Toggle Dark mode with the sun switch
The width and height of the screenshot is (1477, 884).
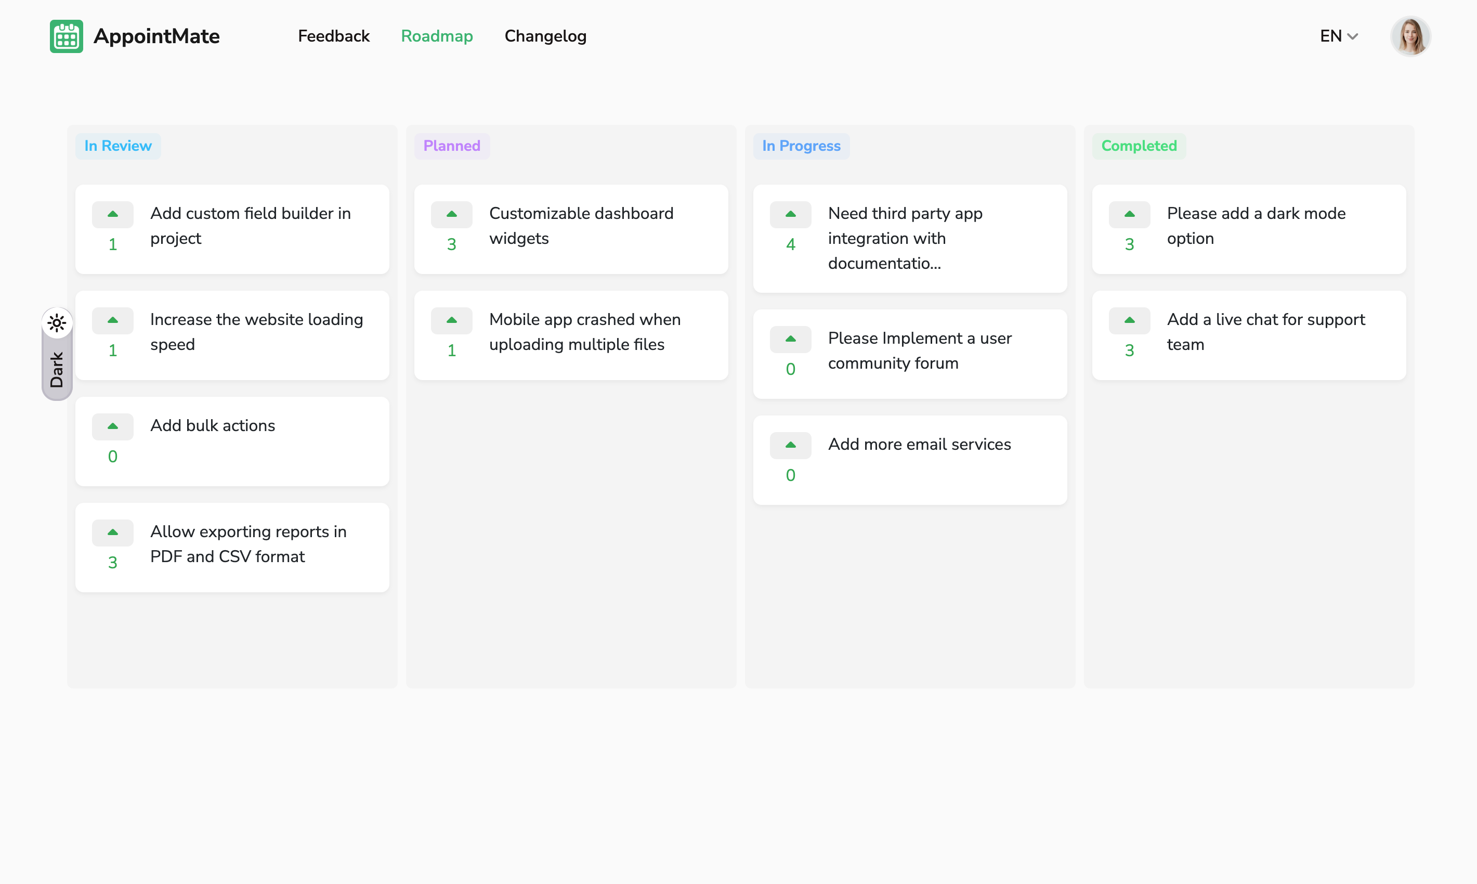click(x=57, y=354)
